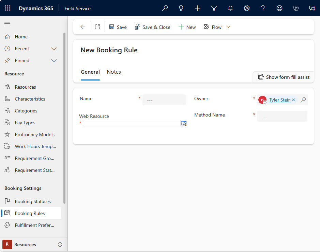Open Booking Statuses from the sidebar
320x252 pixels.
click(33, 201)
